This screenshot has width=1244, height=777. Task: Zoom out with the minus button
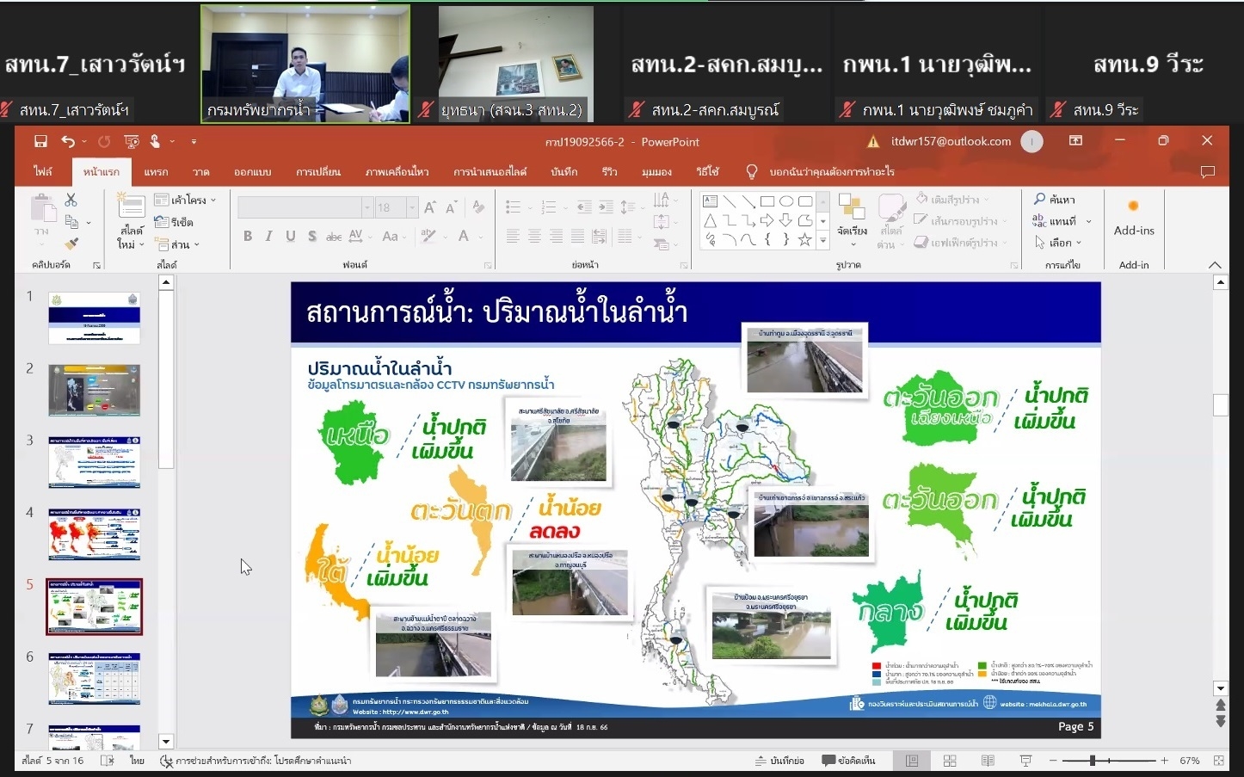(x=1052, y=761)
